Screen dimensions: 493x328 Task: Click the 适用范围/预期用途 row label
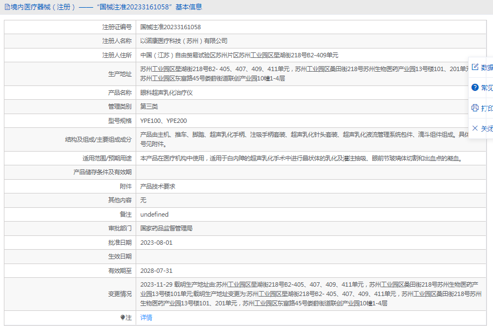coord(103,158)
